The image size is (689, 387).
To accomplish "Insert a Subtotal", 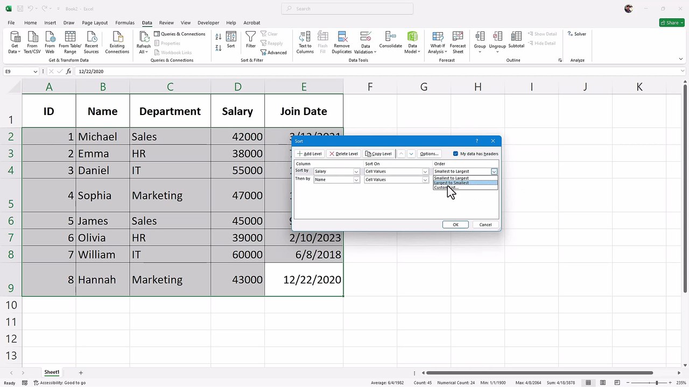I will (516, 40).
